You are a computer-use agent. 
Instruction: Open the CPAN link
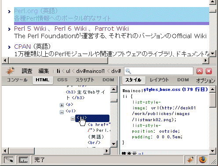pos(22,47)
